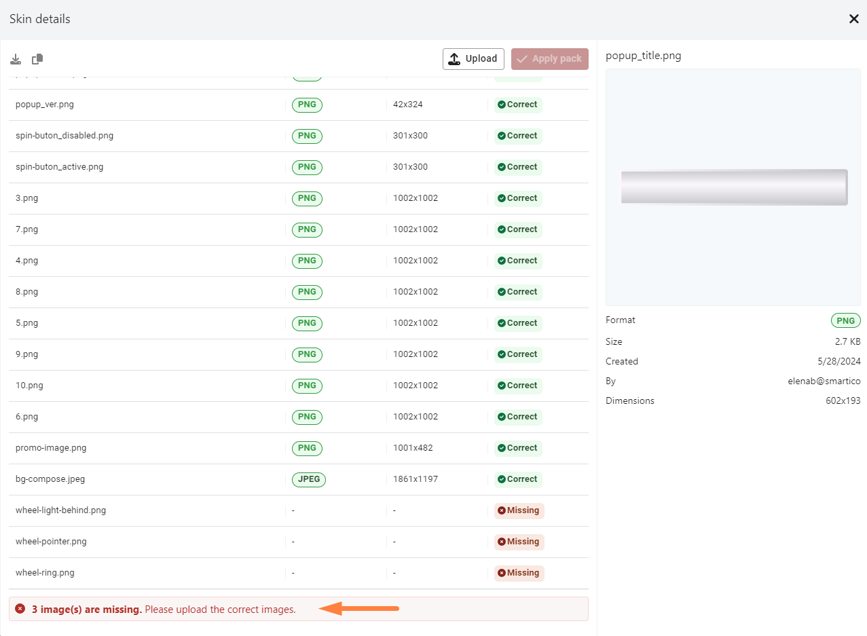Click the download icon in the toolbar
Screen dimensions: 867x636
pyautogui.click(x=16, y=60)
